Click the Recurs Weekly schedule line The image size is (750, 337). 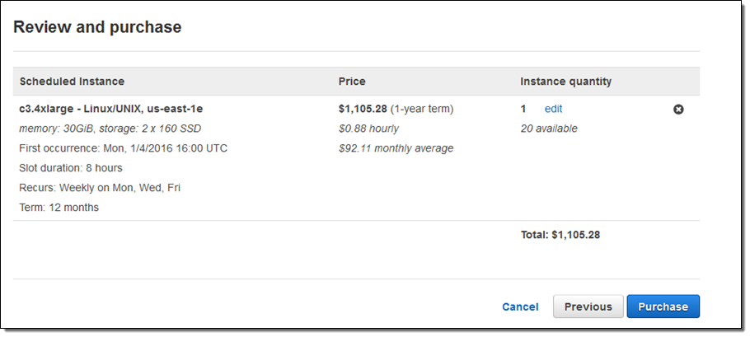100,188
